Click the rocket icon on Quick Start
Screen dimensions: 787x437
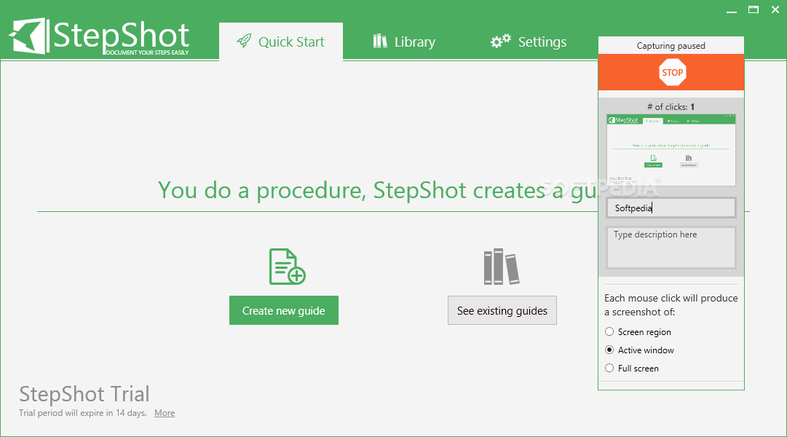244,42
